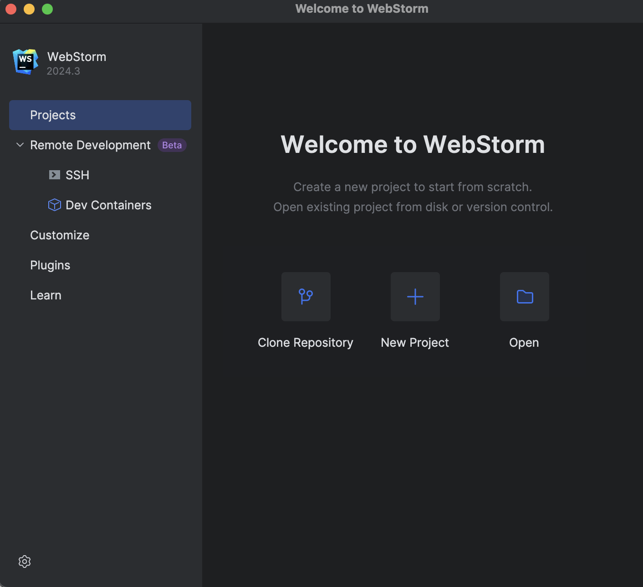The image size is (643, 587).
Task: Select the SSH remote development option
Action: click(77, 174)
